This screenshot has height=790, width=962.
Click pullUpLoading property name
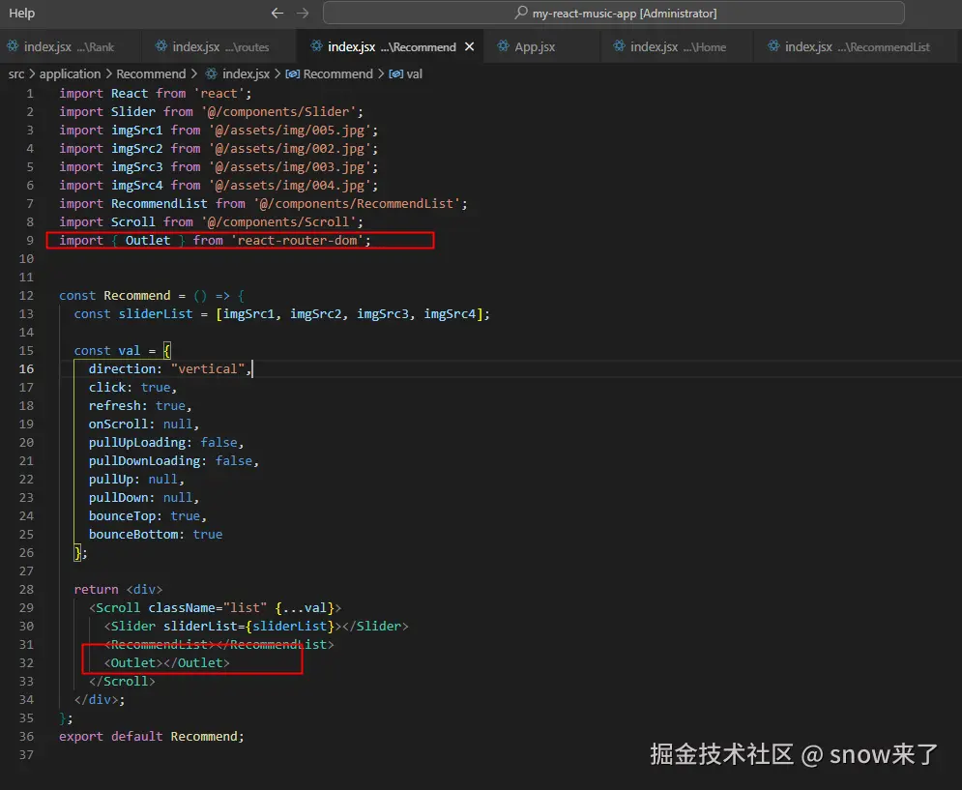click(137, 443)
